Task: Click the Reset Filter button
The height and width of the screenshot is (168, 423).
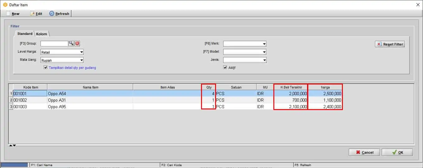Action: (x=390, y=44)
